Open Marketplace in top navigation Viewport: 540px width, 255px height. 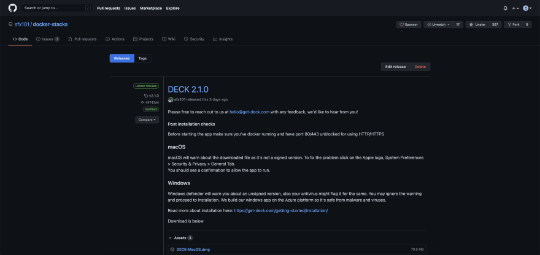151,8
